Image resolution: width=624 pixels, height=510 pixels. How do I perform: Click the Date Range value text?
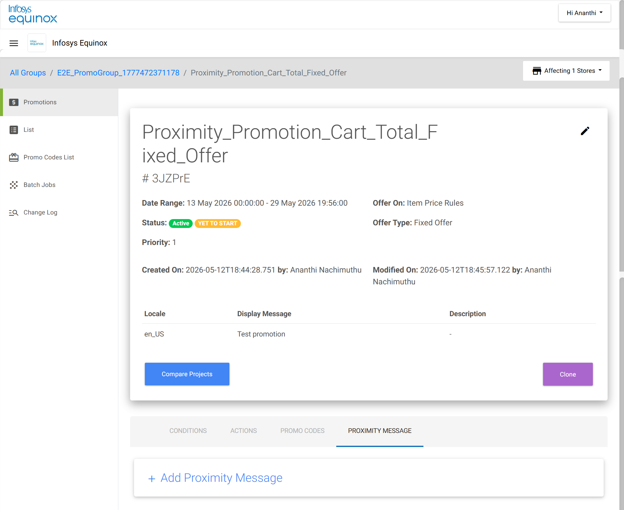pyautogui.click(x=267, y=203)
